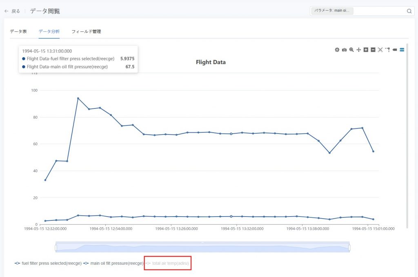Hide the fuel filter press selected series

click(48, 264)
